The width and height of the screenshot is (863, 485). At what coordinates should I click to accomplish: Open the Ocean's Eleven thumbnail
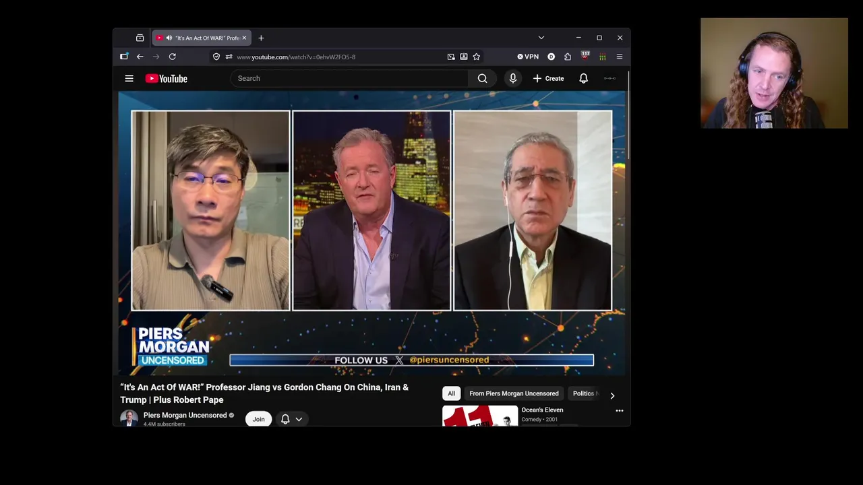(x=480, y=416)
